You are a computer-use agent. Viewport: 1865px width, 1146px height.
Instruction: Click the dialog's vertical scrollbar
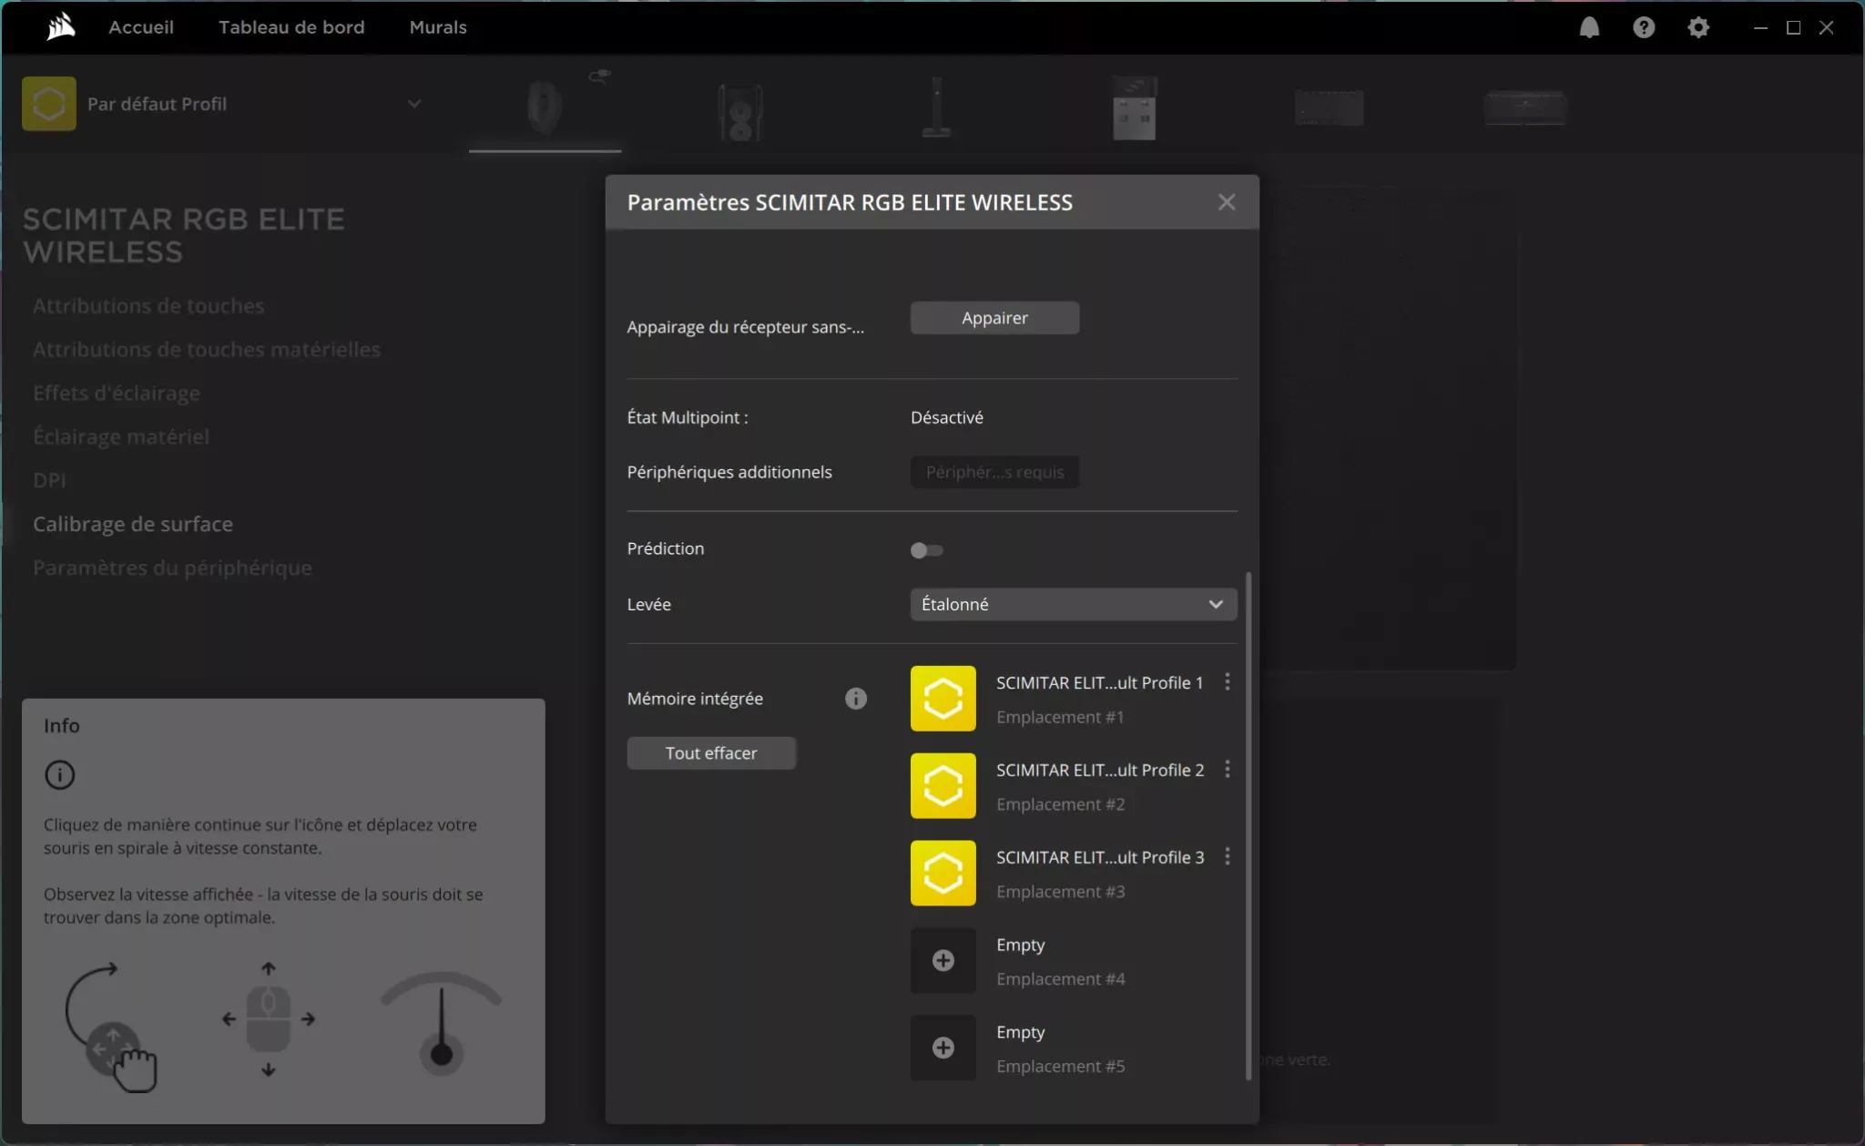pos(1248,824)
